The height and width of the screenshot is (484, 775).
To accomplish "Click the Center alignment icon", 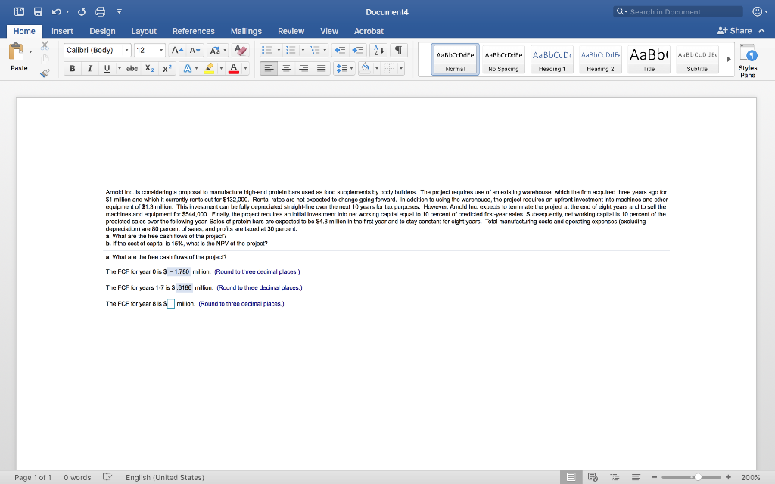I will [x=286, y=69].
